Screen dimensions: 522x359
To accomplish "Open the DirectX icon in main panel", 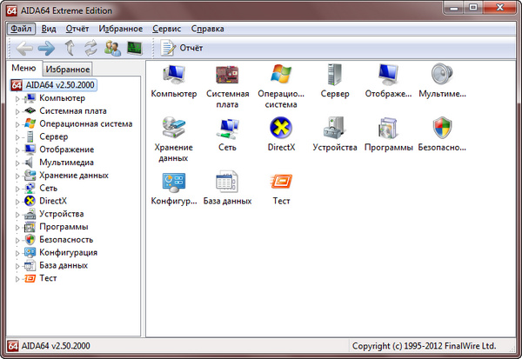I will coord(281,130).
